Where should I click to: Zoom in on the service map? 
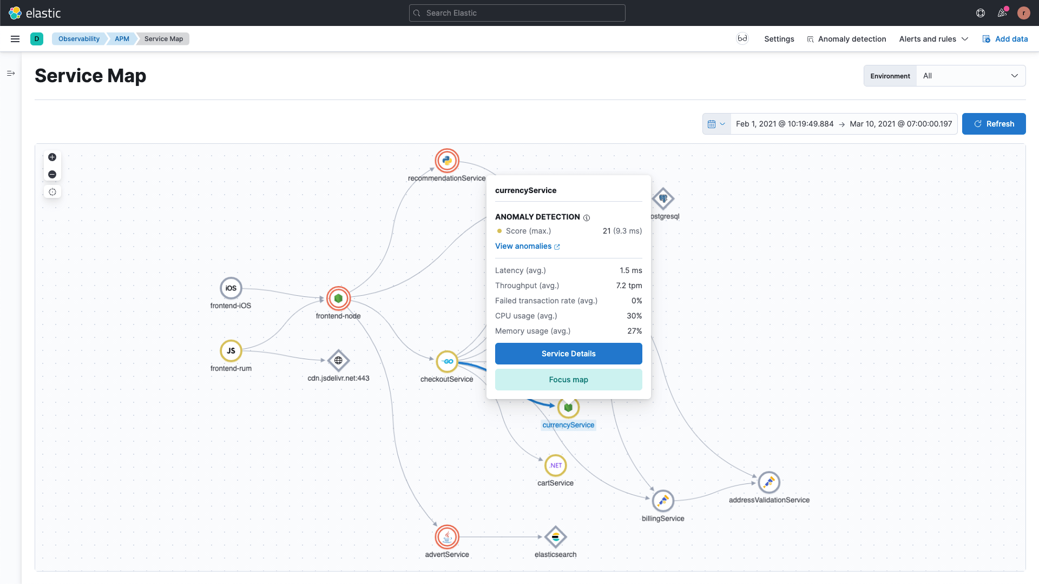[52, 157]
